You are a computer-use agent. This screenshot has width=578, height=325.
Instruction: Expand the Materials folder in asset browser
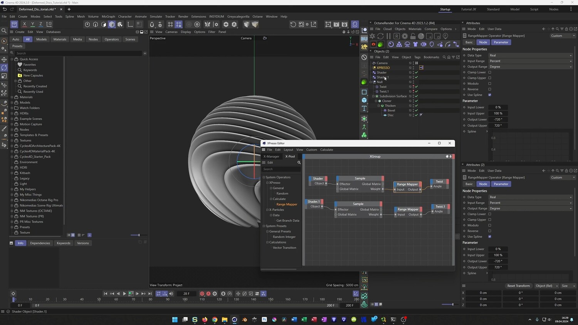coord(12,97)
